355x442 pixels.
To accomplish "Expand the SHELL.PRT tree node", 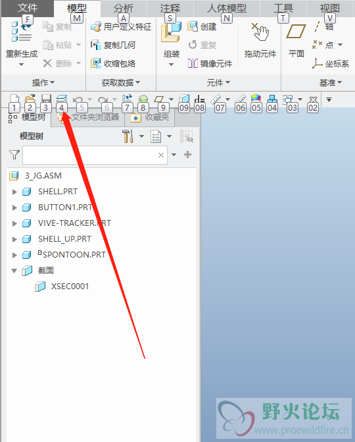I will click(x=14, y=192).
